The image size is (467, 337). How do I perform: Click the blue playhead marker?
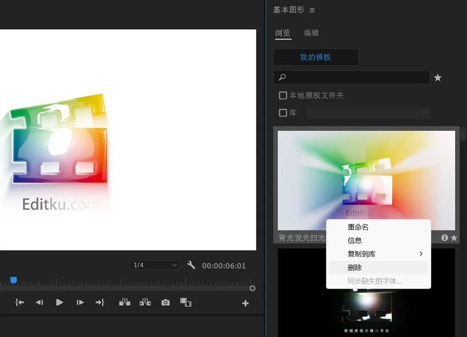pos(13,280)
